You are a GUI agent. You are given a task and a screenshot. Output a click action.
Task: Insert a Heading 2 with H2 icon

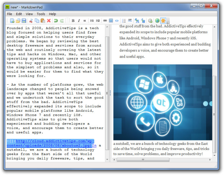point(98,21)
